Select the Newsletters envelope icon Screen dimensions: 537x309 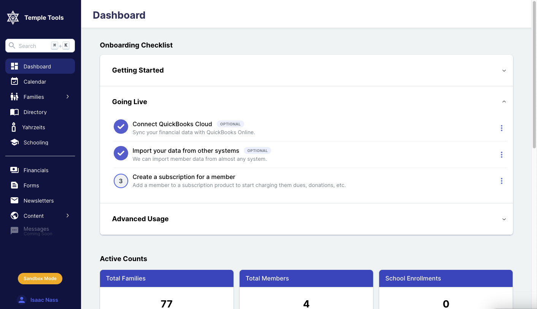pyautogui.click(x=14, y=200)
